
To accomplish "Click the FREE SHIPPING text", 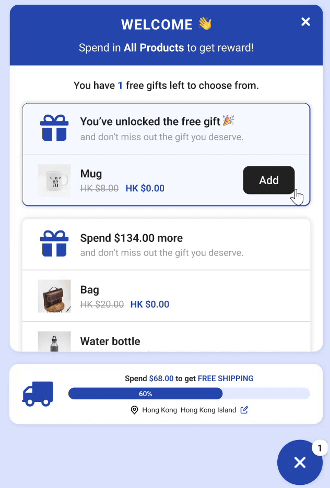I will point(226,379).
